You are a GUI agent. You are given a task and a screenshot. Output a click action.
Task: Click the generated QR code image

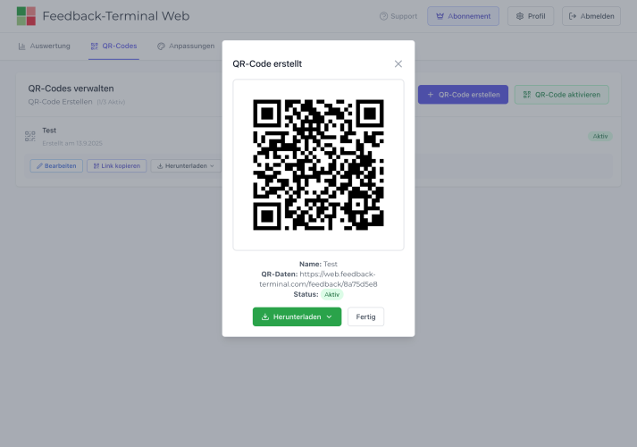(x=318, y=164)
